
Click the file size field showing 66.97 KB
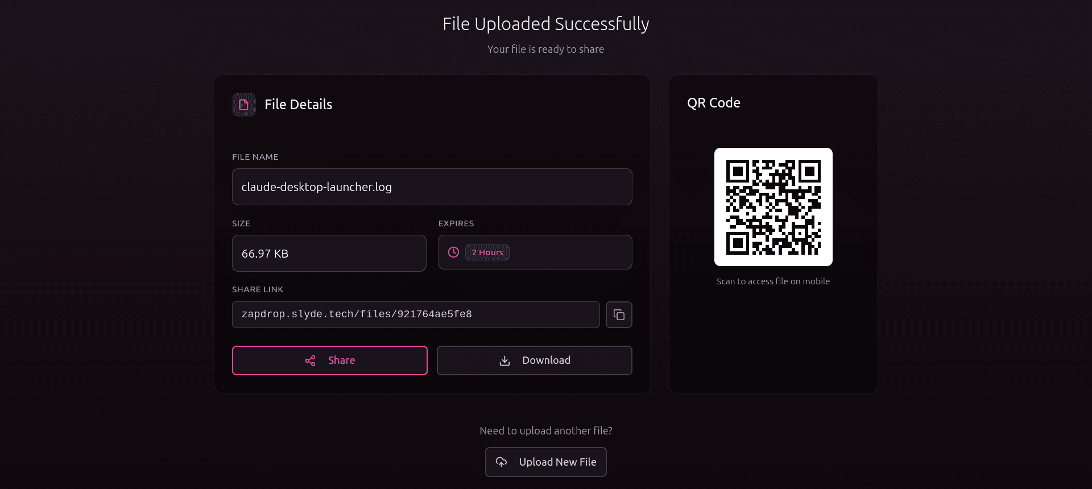tap(329, 254)
